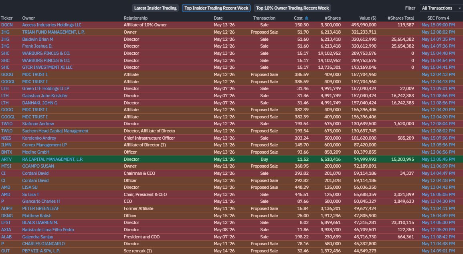463x254 pixels.
Task: Open LISA SU owner link
Action: point(30,188)
